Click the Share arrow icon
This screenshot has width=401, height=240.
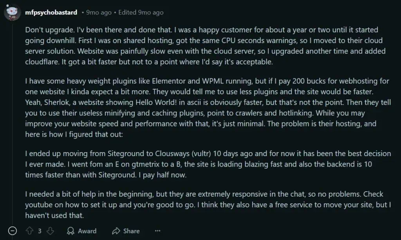tap(116, 231)
